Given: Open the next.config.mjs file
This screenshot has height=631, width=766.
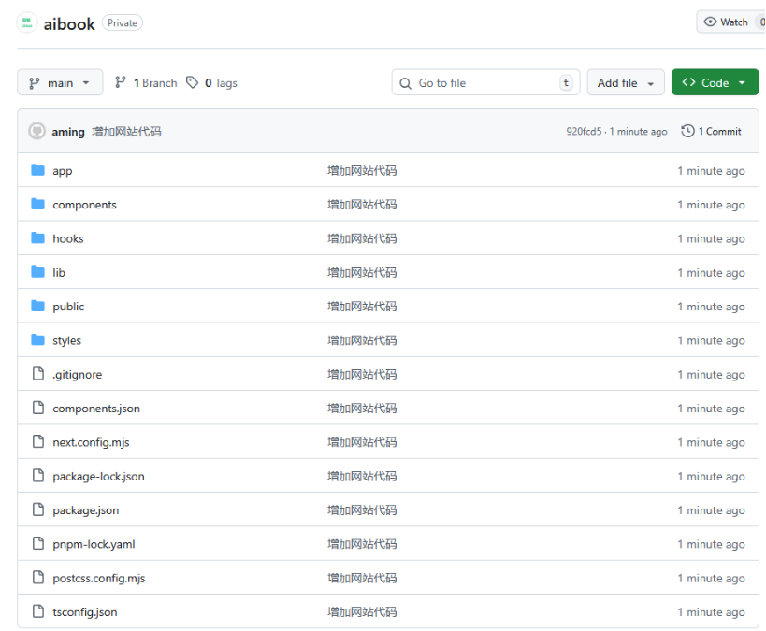Looking at the screenshot, I should click(x=91, y=442).
